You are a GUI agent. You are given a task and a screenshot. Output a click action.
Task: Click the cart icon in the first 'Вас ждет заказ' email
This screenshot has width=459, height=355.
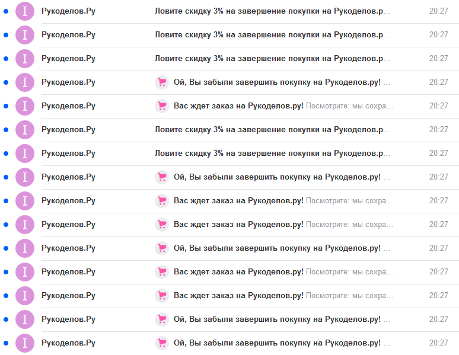tap(162, 106)
